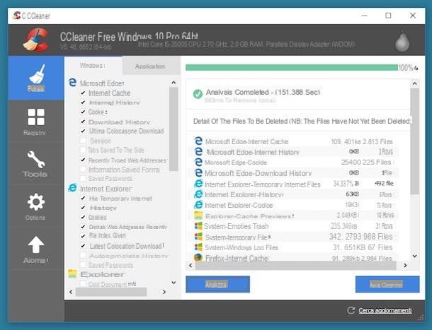
Task: Click Windows icon beside System-temporary Files result
Action: click(198, 237)
